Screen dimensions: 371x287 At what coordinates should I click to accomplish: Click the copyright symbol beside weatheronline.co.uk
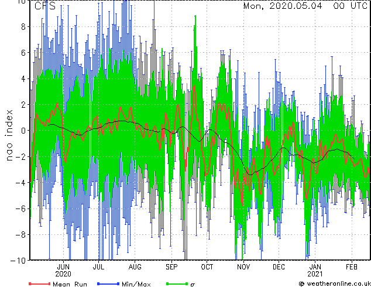pyautogui.click(x=302, y=284)
